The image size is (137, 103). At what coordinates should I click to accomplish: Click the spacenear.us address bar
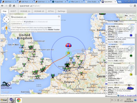point(73,6)
